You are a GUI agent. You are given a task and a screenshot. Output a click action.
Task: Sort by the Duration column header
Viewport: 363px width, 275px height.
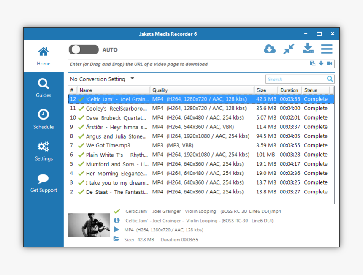click(290, 90)
